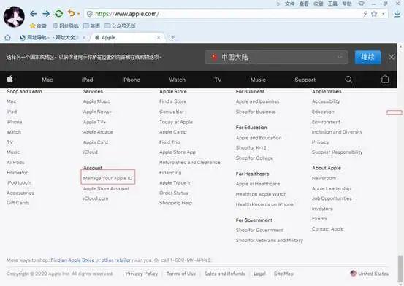404x286 pixels.
Task: Open the Manage Your Apple ID link
Action: pos(107,178)
